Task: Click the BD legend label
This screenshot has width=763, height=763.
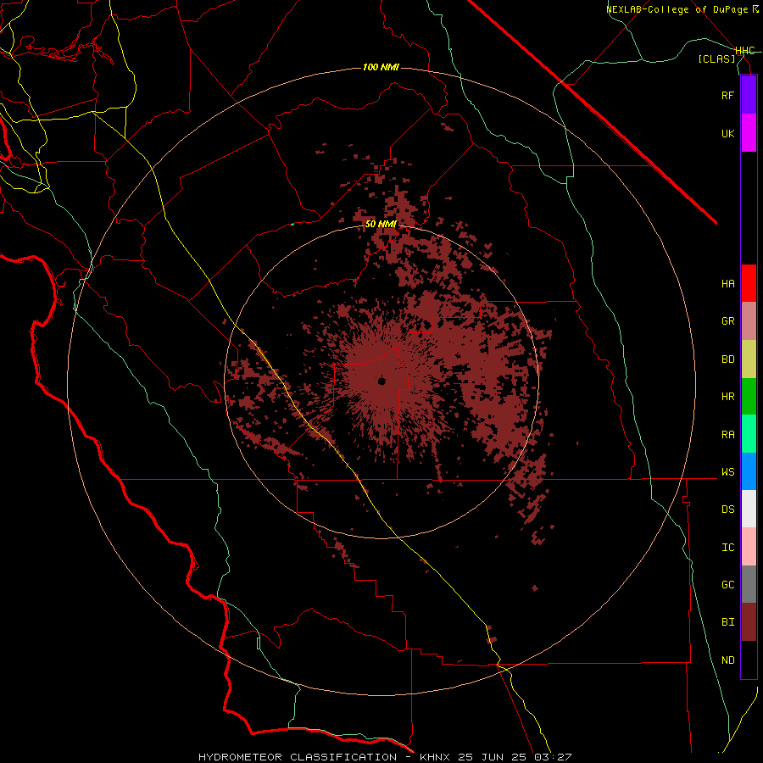Action: pos(727,359)
